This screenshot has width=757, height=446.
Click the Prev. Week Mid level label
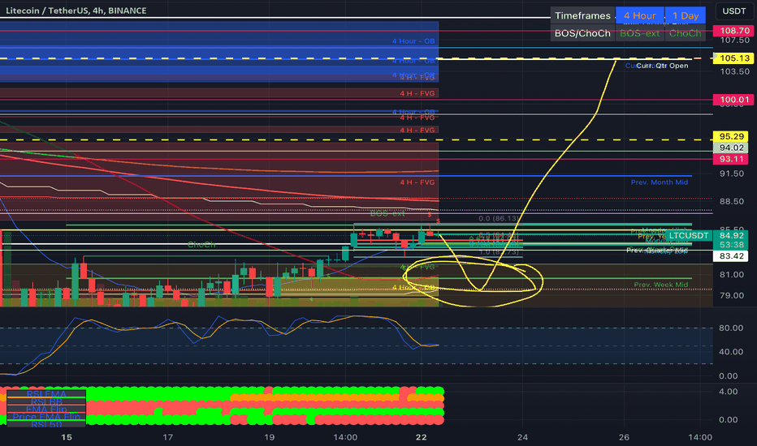660,285
